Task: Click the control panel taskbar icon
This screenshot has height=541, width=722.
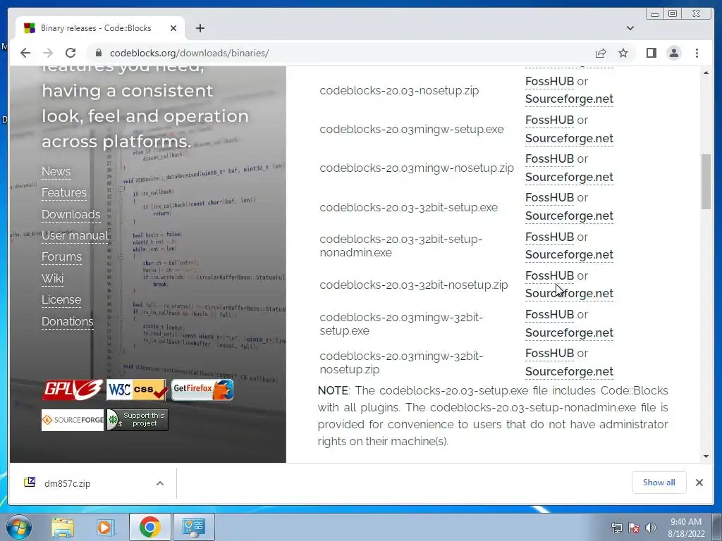Action: (193, 527)
